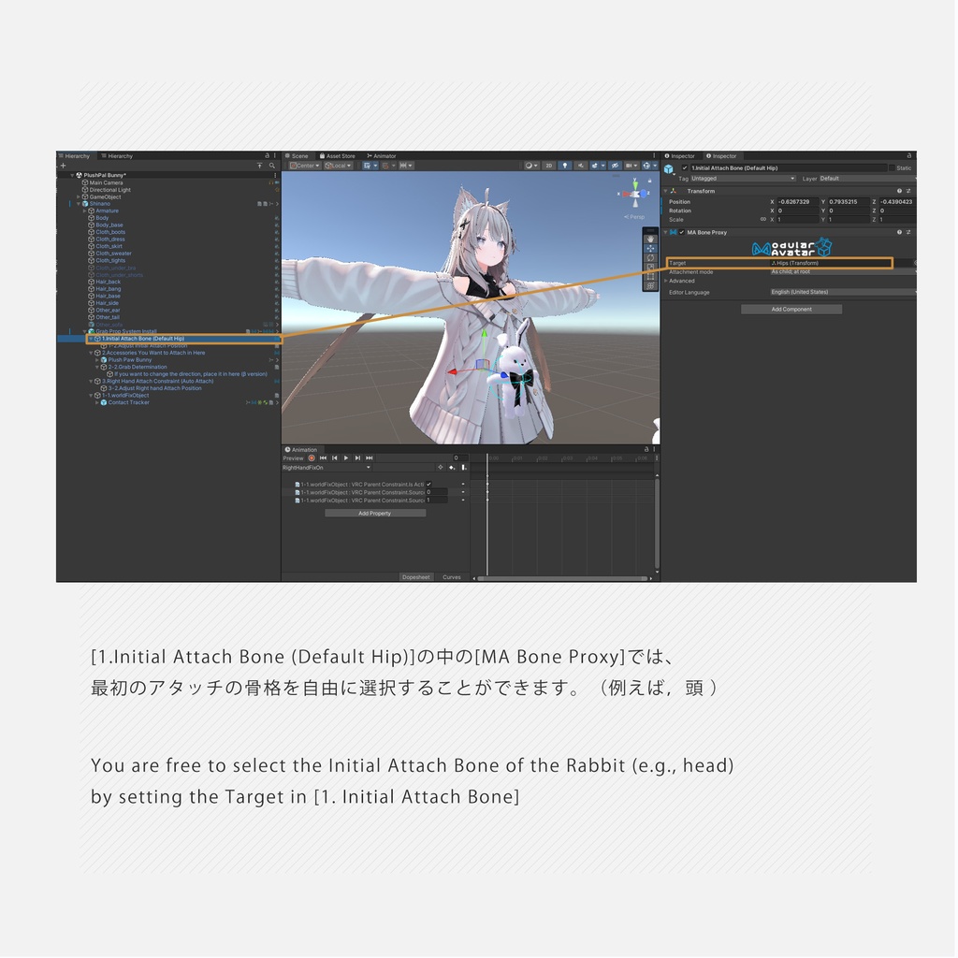This screenshot has height=958, width=958.
Task: Toggle audio in the Scene view toolbar
Action: (x=581, y=166)
